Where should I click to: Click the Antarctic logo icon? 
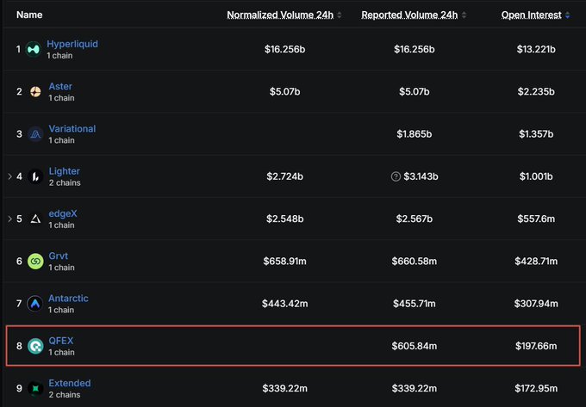[x=35, y=304]
